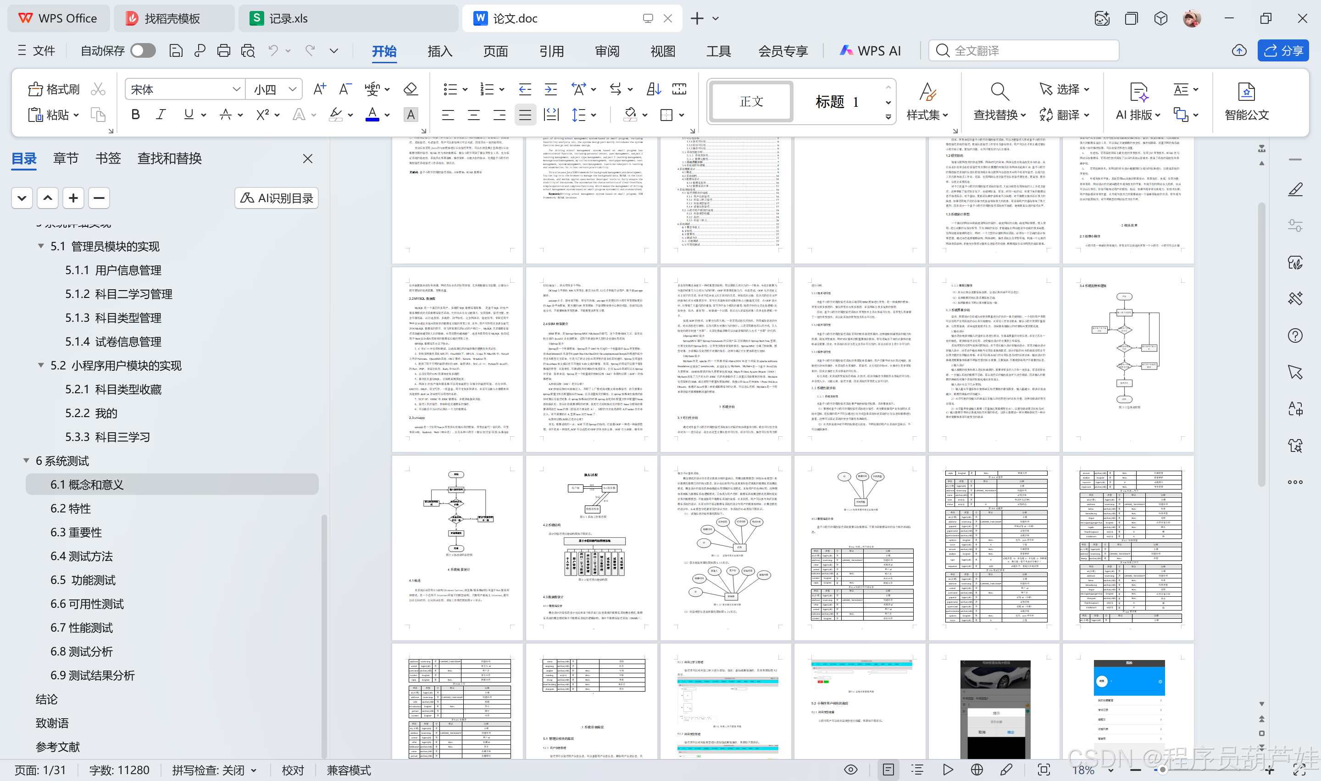Apply the 标题 1 heading style
Viewport: 1321px width, 781px height.
pyautogui.click(x=837, y=102)
